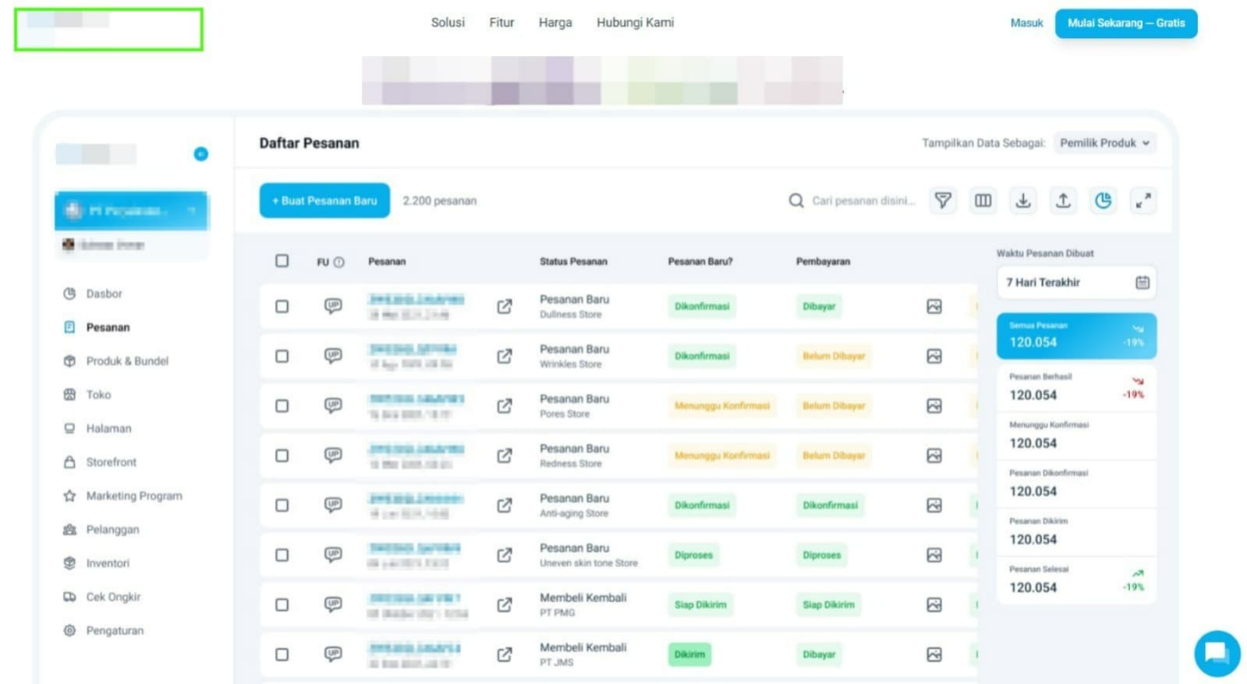This screenshot has height=684, width=1247.
Task: Toggle the pie chart statistics icon
Action: pyautogui.click(x=1103, y=201)
